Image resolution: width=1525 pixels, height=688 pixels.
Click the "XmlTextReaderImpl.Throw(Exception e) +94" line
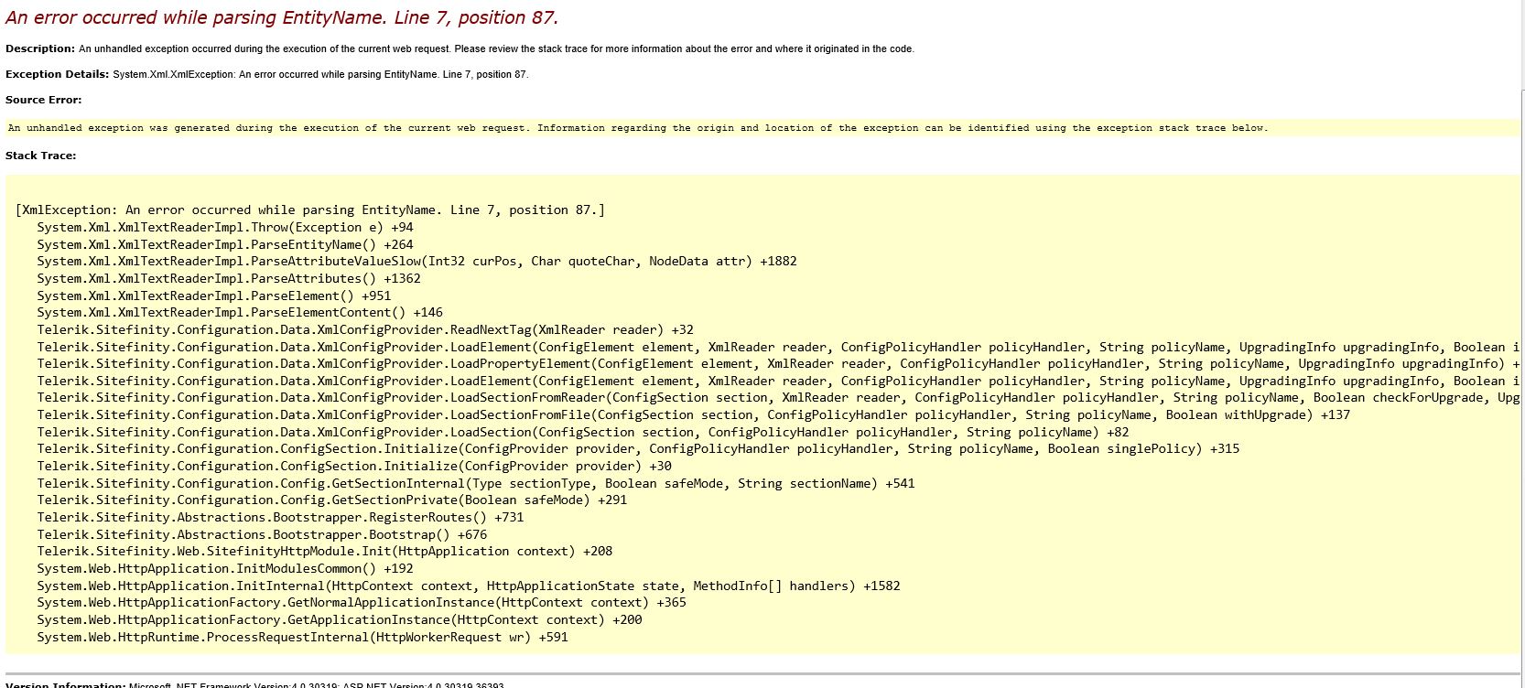[x=225, y=228]
